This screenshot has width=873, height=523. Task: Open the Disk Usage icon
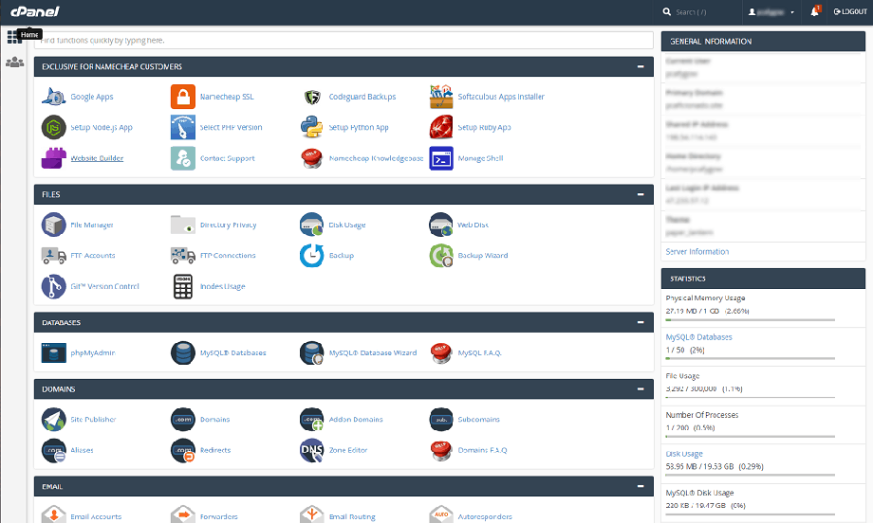tap(312, 225)
